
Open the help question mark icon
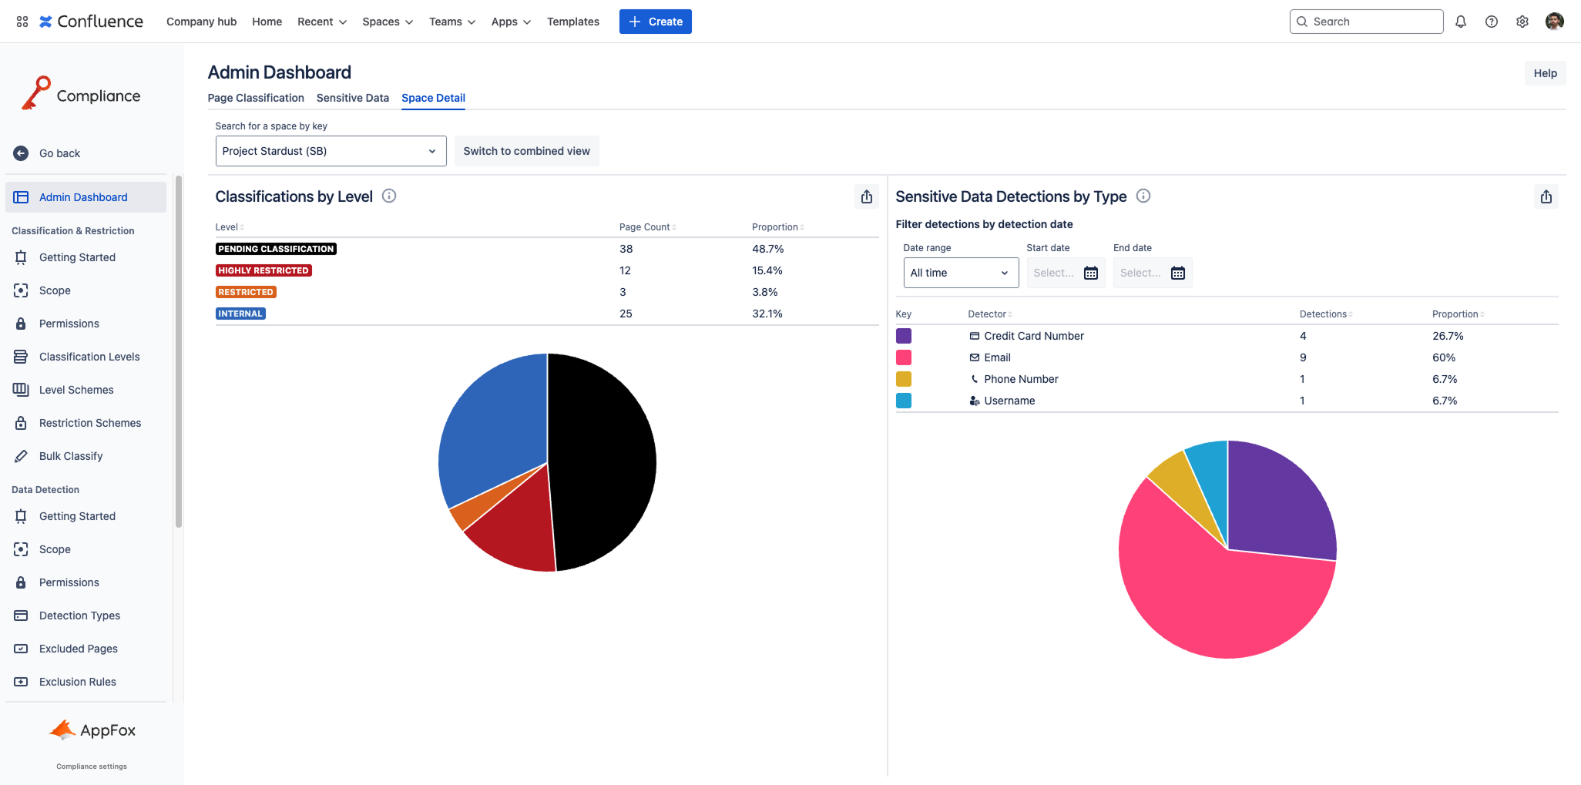click(1491, 22)
